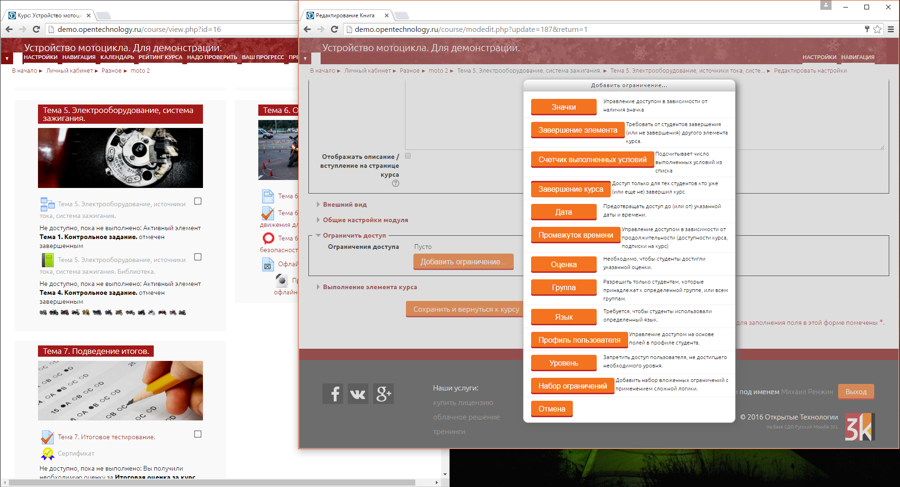Choose Значки restriction
This screenshot has height=487, width=900.
[x=563, y=107]
